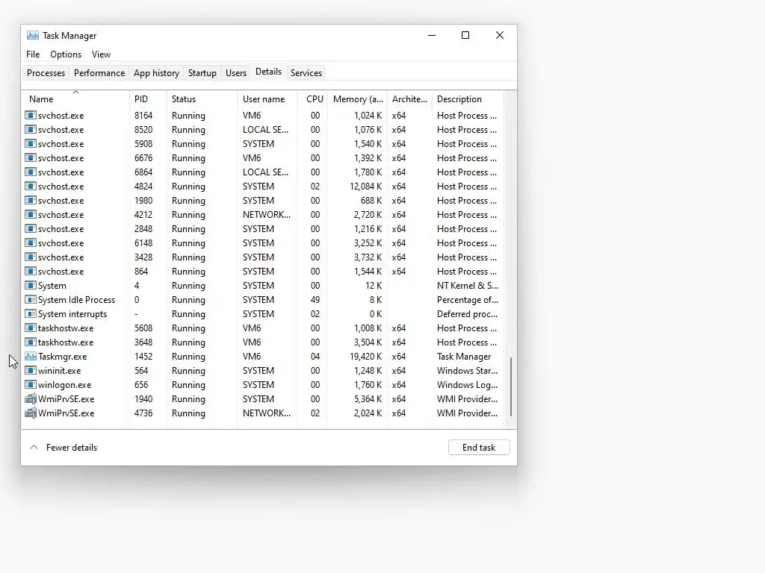Click the memory value 1,760 K

pos(368,384)
